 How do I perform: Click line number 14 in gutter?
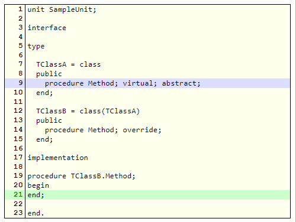pos(18,129)
